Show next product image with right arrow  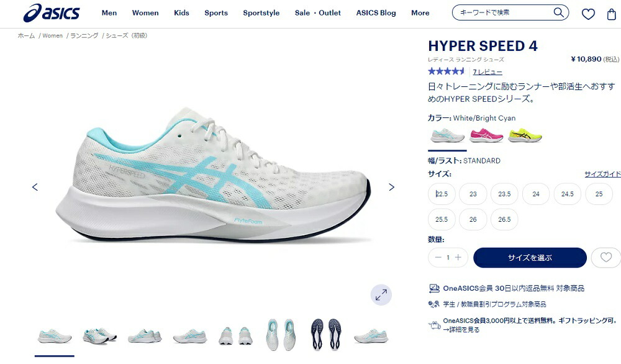pos(391,187)
